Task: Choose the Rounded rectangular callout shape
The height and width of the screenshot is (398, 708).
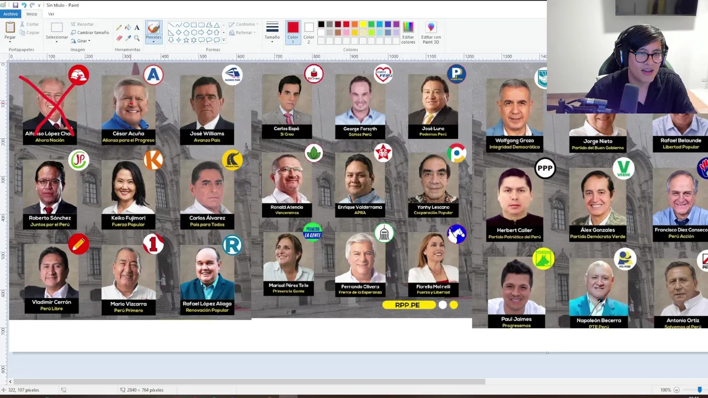Action: [x=201, y=40]
